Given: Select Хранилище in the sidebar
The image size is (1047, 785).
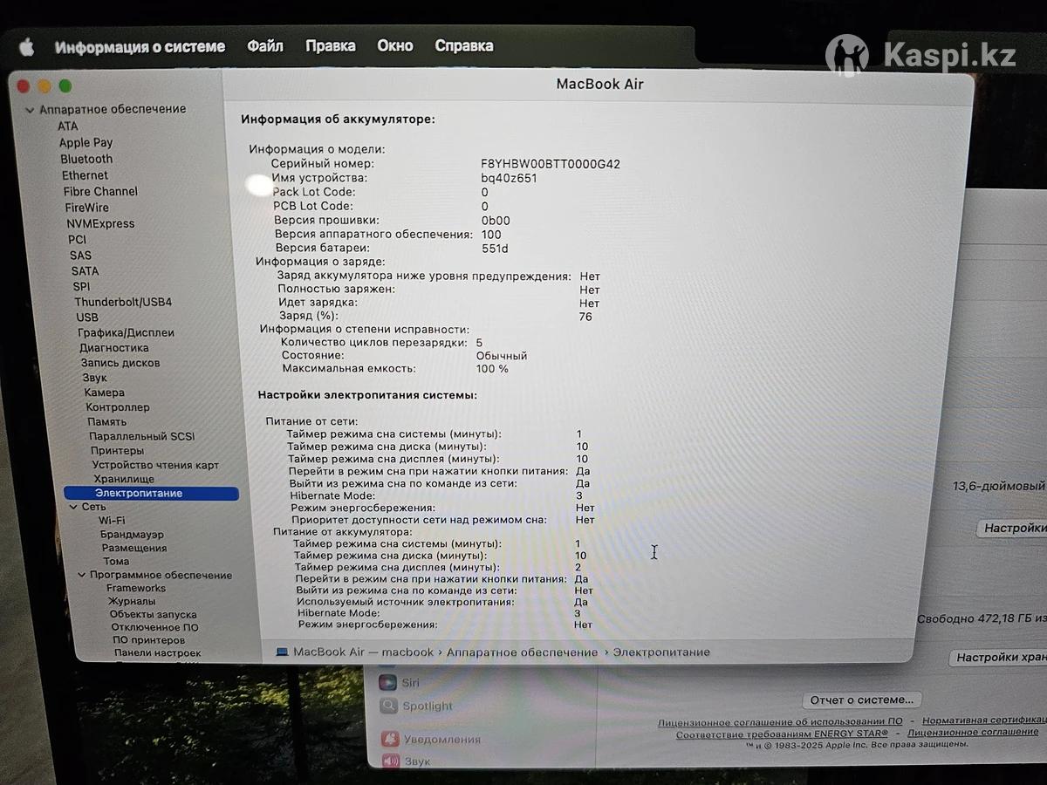Looking at the screenshot, I should pos(124,479).
